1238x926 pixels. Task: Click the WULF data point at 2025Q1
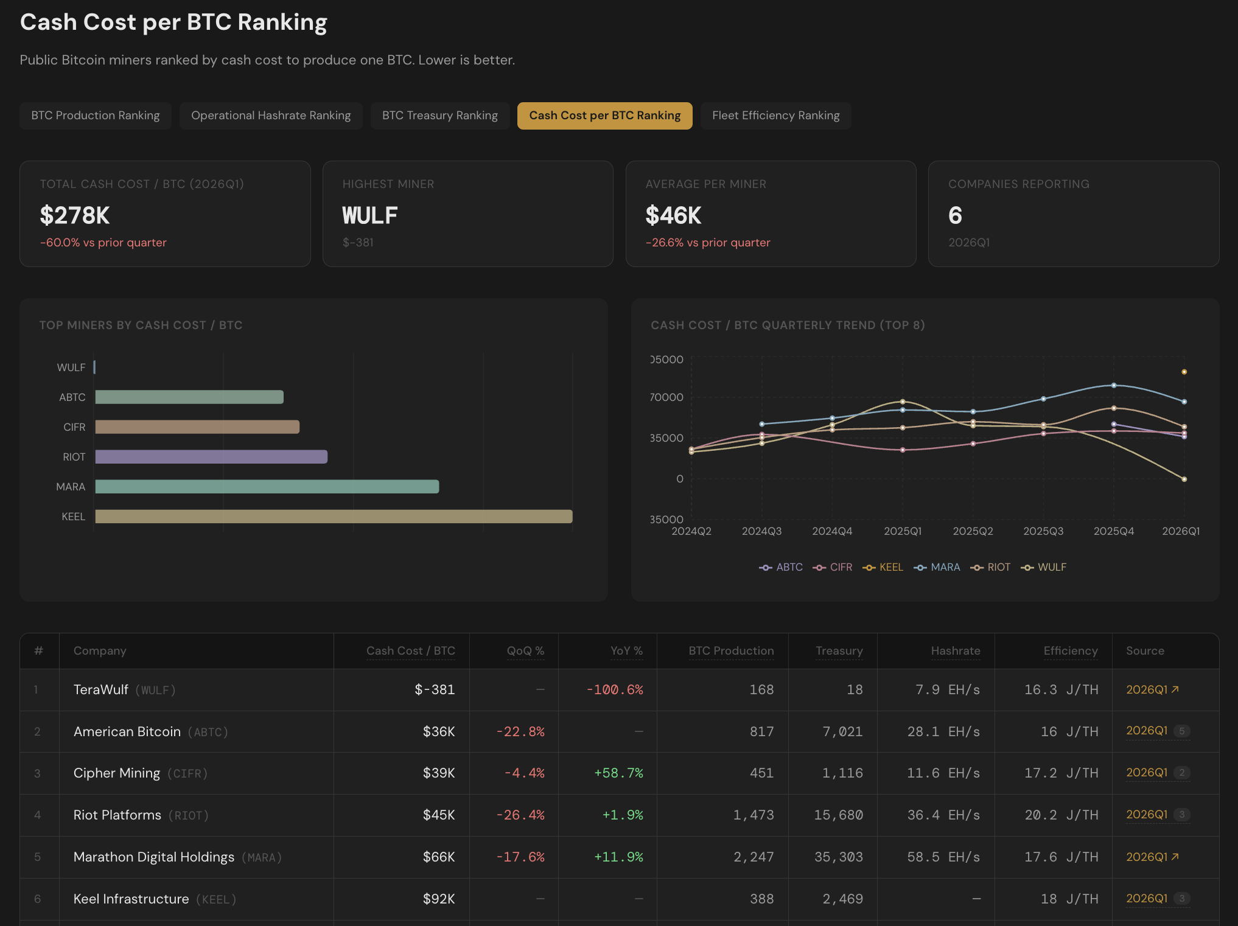(x=903, y=402)
